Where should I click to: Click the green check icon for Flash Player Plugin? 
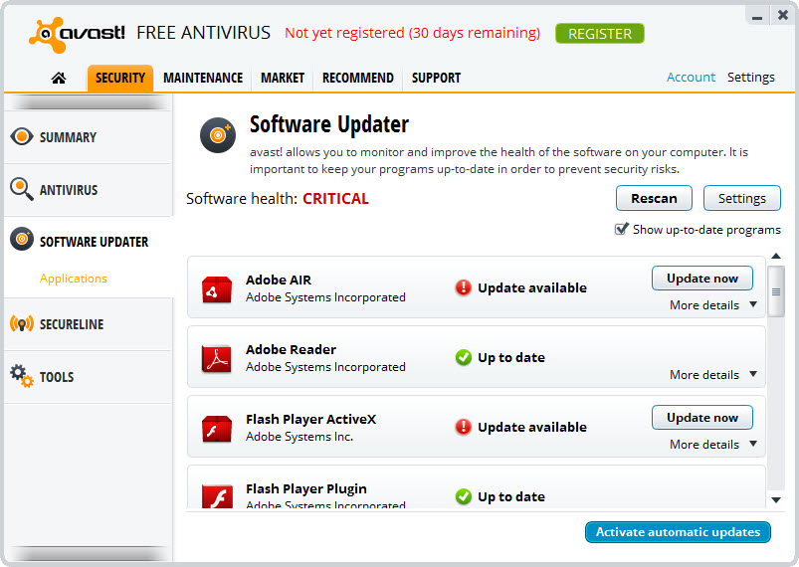pos(464,496)
